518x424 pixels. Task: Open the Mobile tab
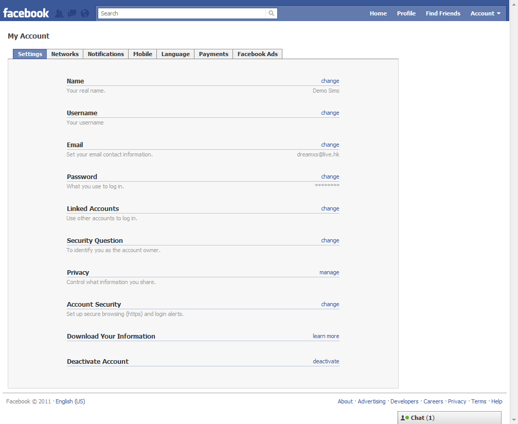click(142, 54)
